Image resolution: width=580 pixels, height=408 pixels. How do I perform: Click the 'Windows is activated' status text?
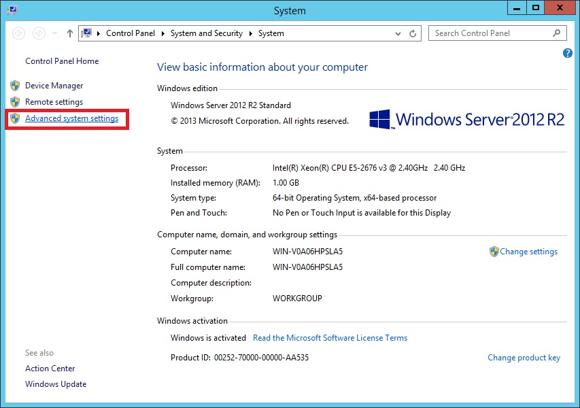[208, 338]
